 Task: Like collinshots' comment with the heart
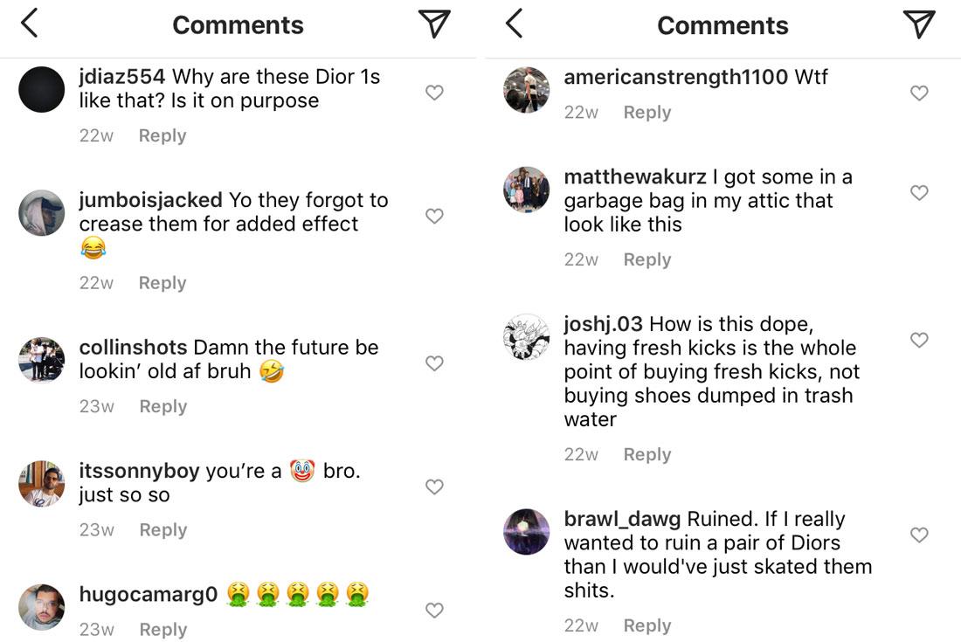click(434, 363)
